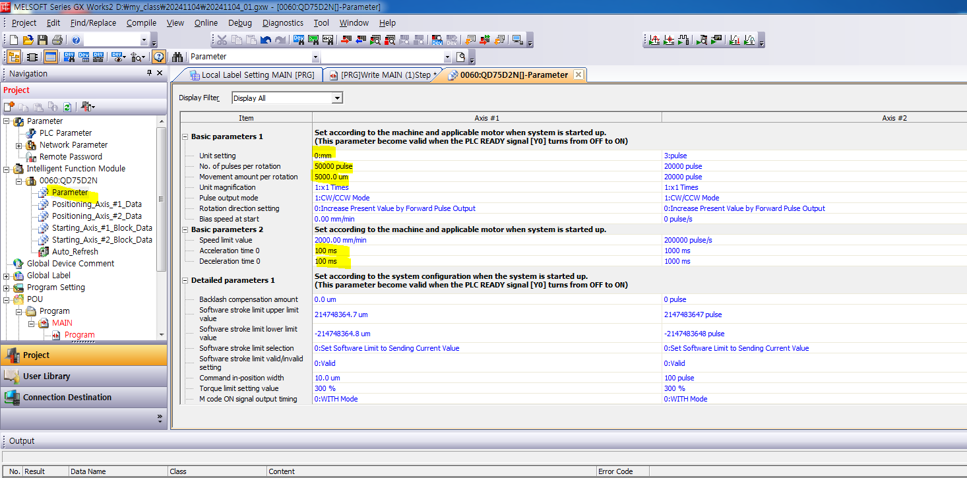Collapse the Basic parameters 1 section
This screenshot has height=478, width=967.
tap(185, 136)
